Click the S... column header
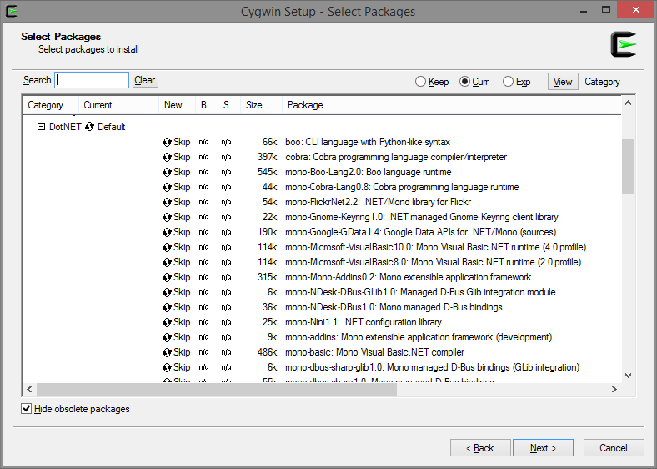This screenshot has width=657, height=469. click(229, 105)
